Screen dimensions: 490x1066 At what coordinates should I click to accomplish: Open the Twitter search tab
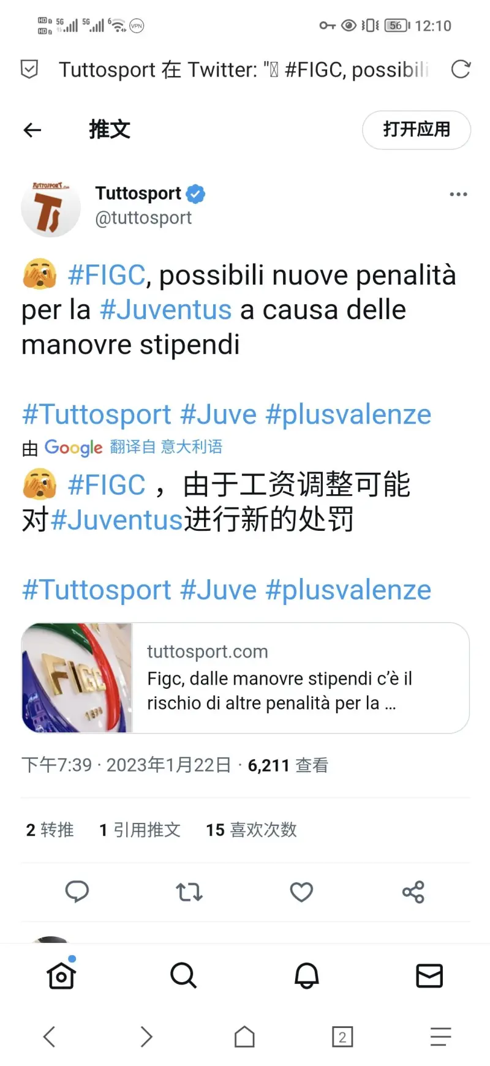click(x=183, y=975)
